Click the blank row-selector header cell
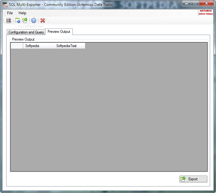Screen dimensions: 216x193 coord(17,46)
